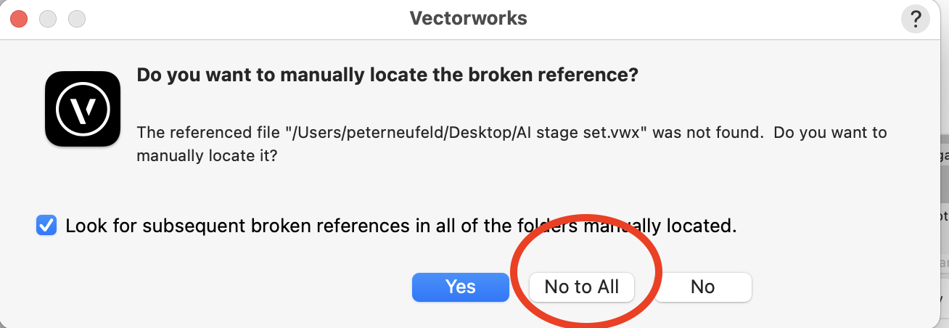949x328 pixels.
Task: Open help with the question mark button
Action: point(915,19)
